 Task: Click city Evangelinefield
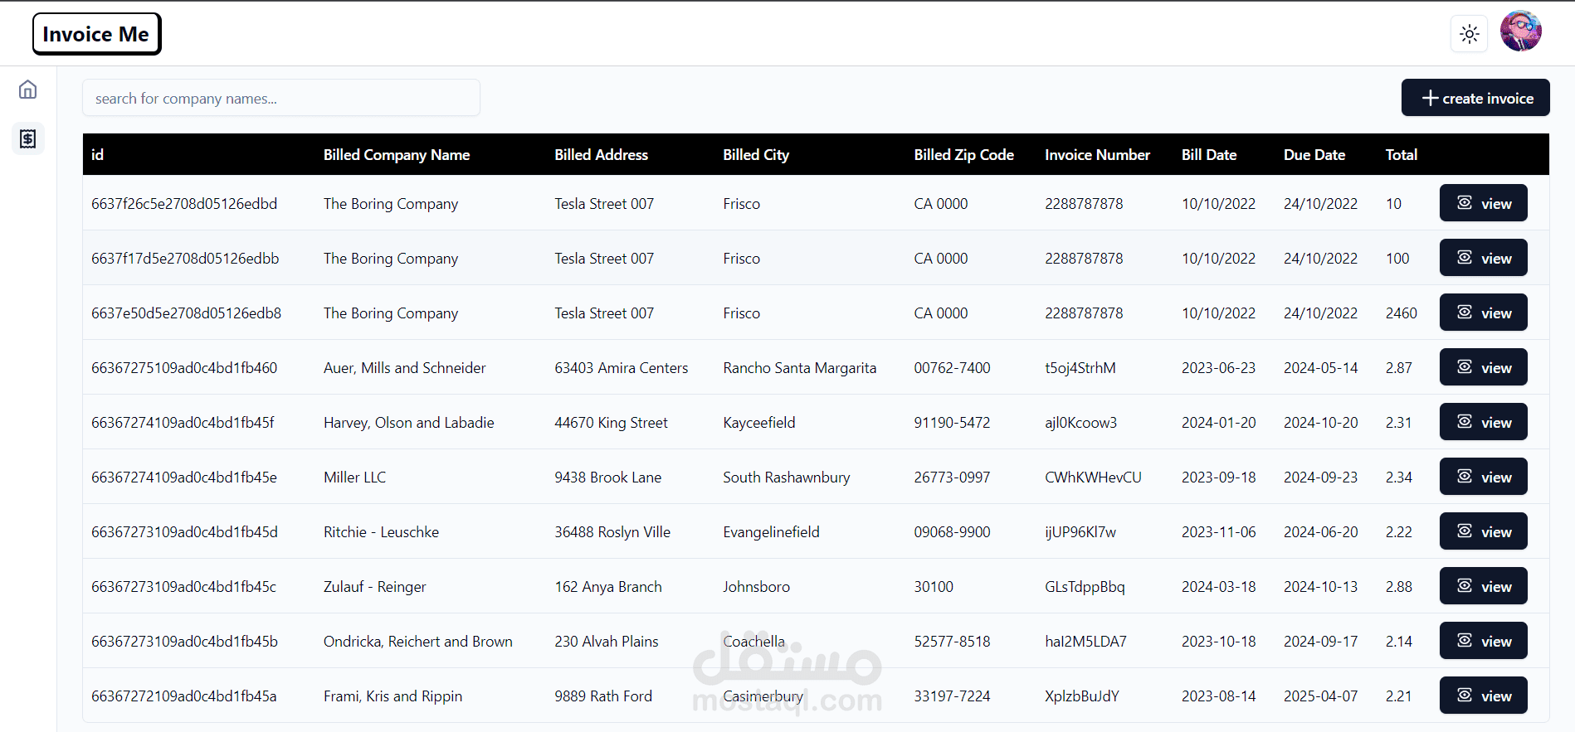pos(771,532)
